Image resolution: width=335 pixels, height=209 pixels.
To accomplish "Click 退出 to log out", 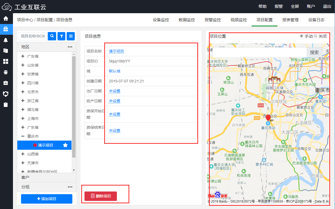I will pyautogui.click(x=327, y=6).
